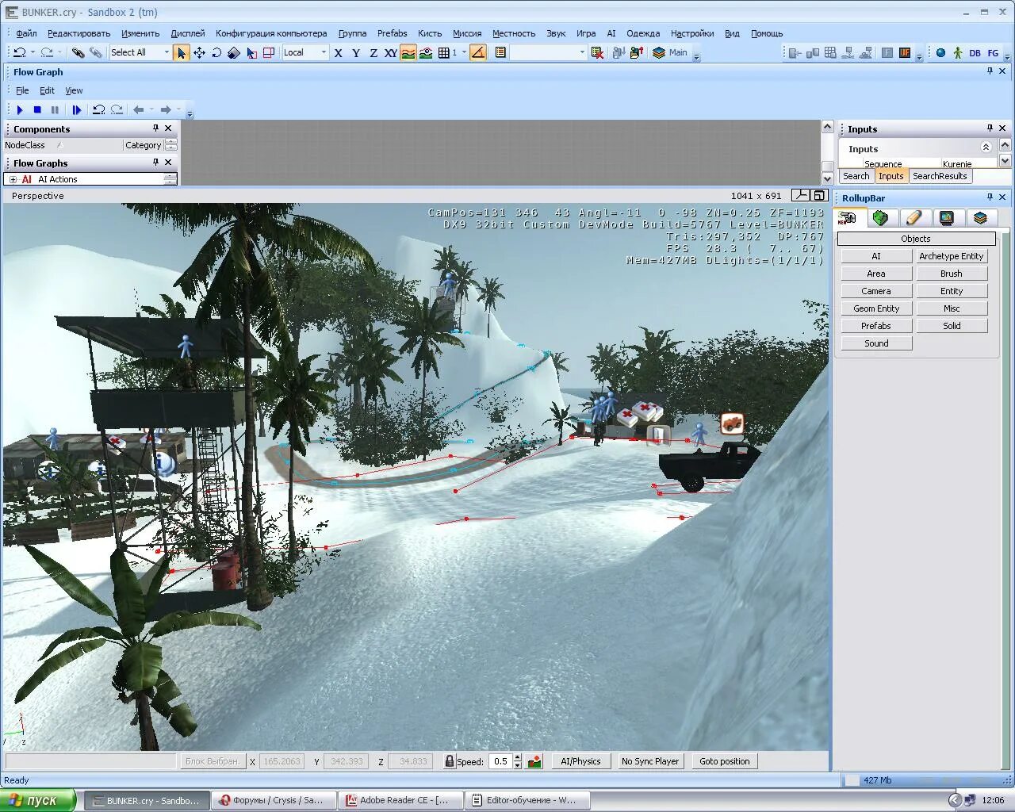Viewport: 1015px width, 812px height.
Task: Activate the Scale object tool
Action: point(234,52)
